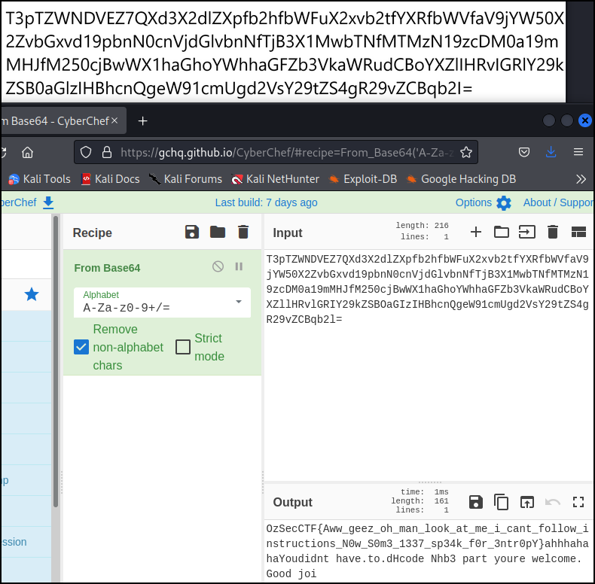Viewport: 595px width, 584px height.
Task: Reset the pane layout
Action: point(578,232)
